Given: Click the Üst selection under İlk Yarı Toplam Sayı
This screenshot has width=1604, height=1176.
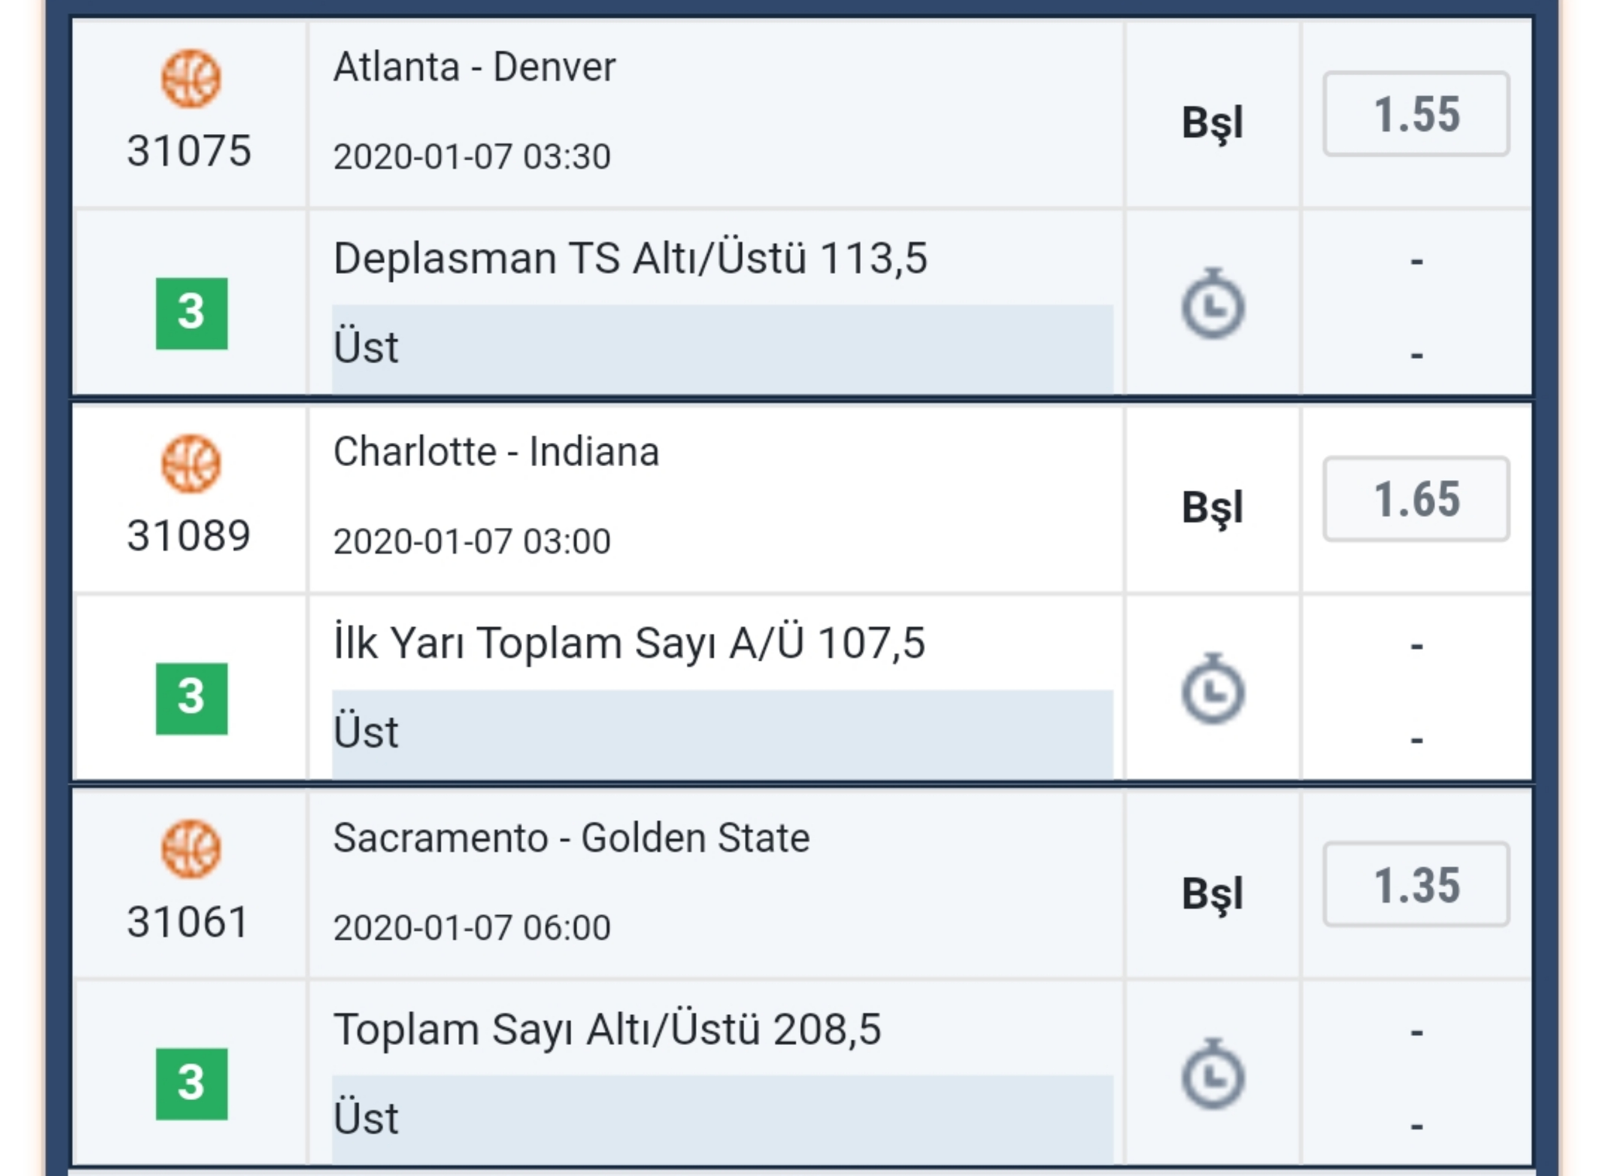Looking at the screenshot, I should click(x=722, y=734).
